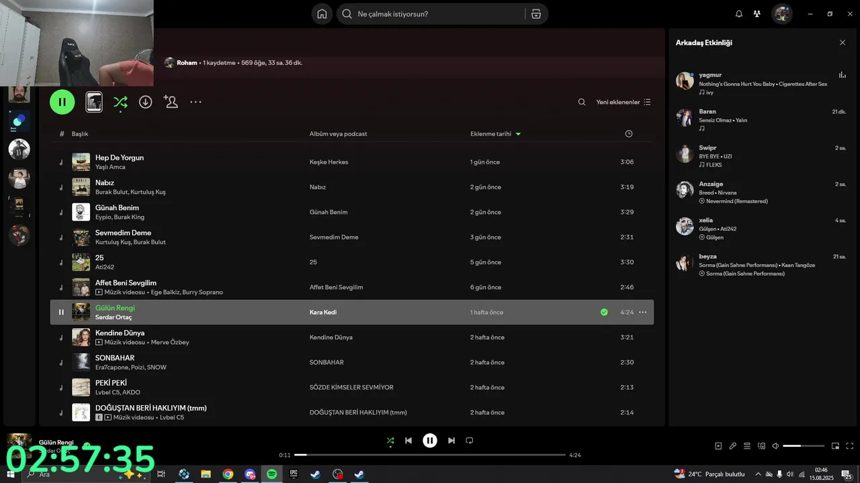Sort by the Başlık column header
860x483 pixels.
pos(80,133)
